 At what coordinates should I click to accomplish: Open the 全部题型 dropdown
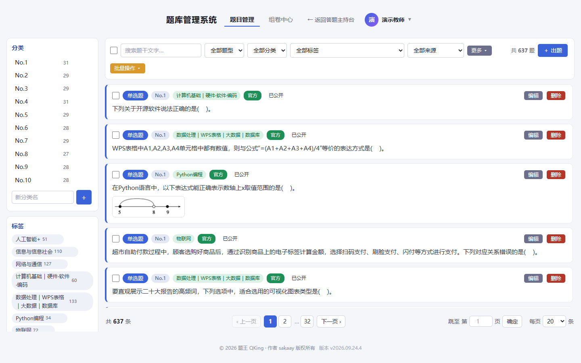(x=224, y=50)
